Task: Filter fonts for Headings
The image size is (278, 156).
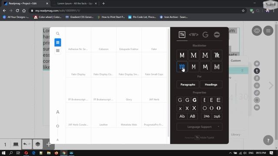Action: pos(211,84)
